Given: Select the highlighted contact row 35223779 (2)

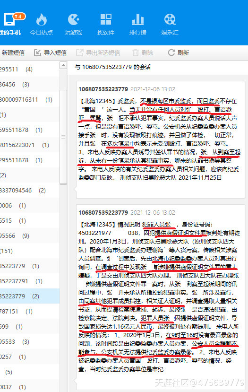Looking at the screenshot, I should tap(30, 296).
